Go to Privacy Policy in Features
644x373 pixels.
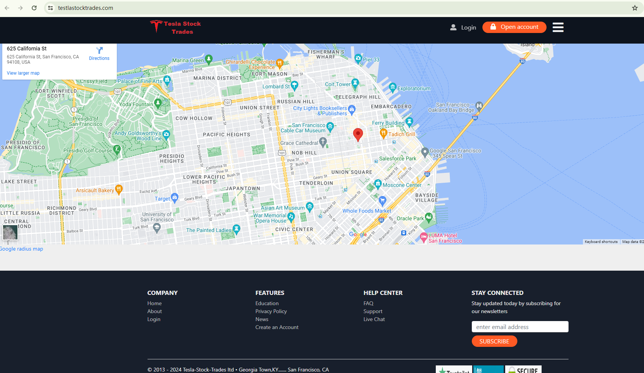271,311
